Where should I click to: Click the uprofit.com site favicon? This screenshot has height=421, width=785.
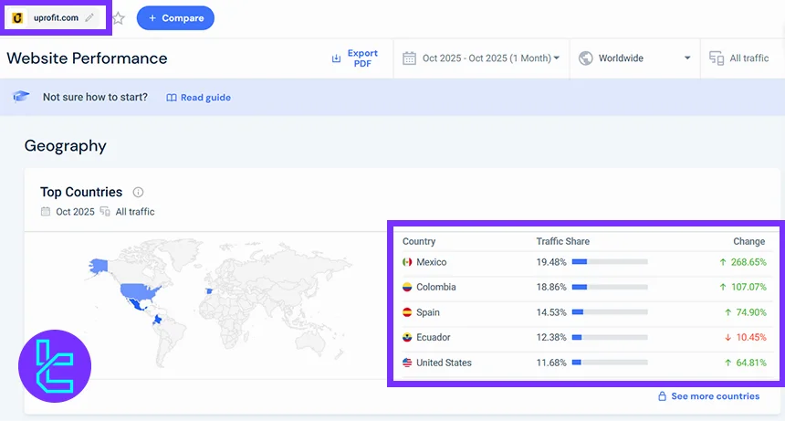17,17
